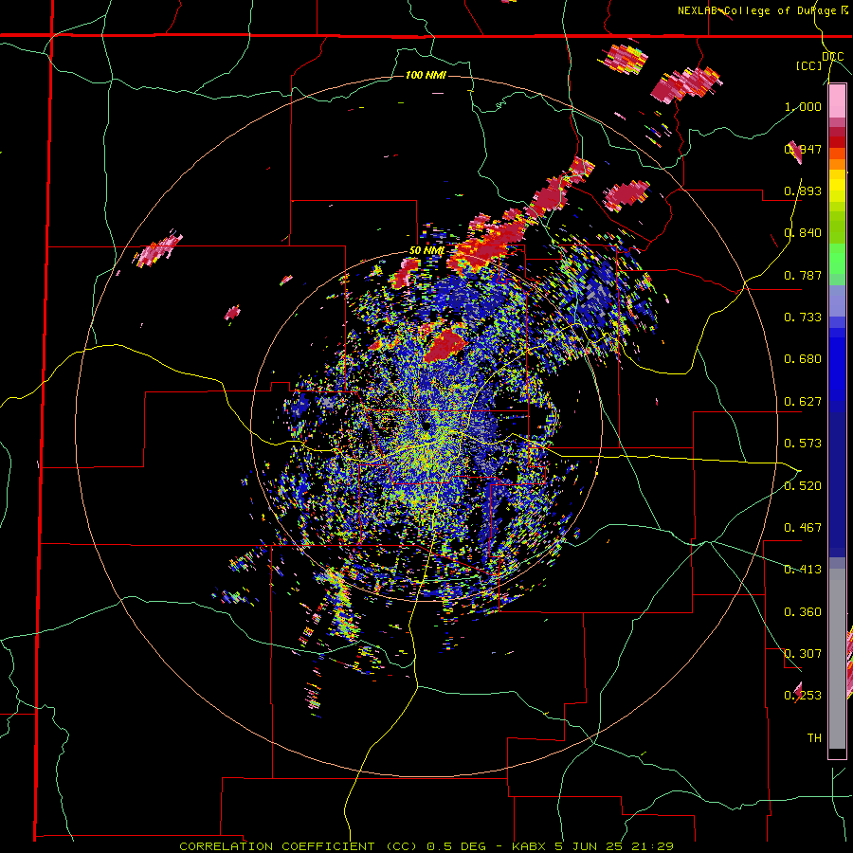This screenshot has height=853, width=853.
Task: Pick the large gray segment of color bar
Action: (x=837, y=659)
